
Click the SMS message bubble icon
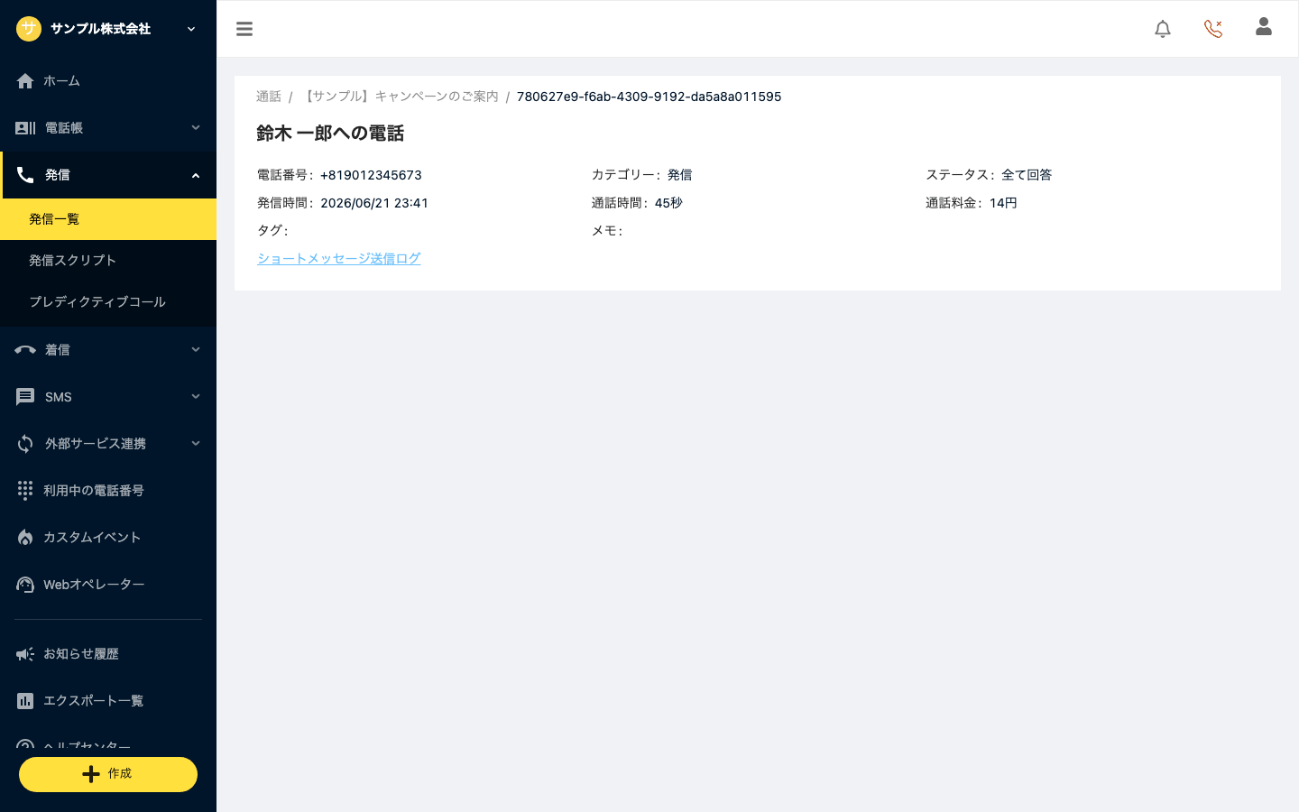(x=25, y=397)
